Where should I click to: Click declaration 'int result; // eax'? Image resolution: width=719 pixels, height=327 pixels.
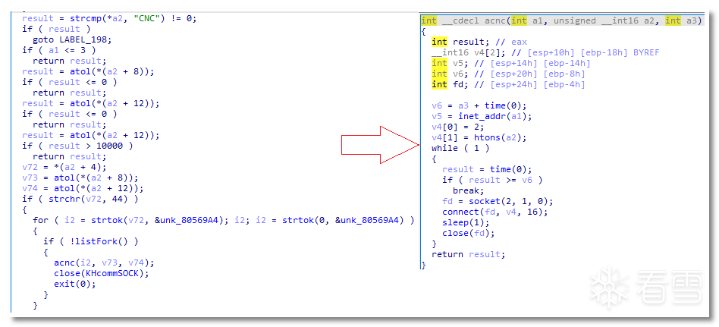479,42
